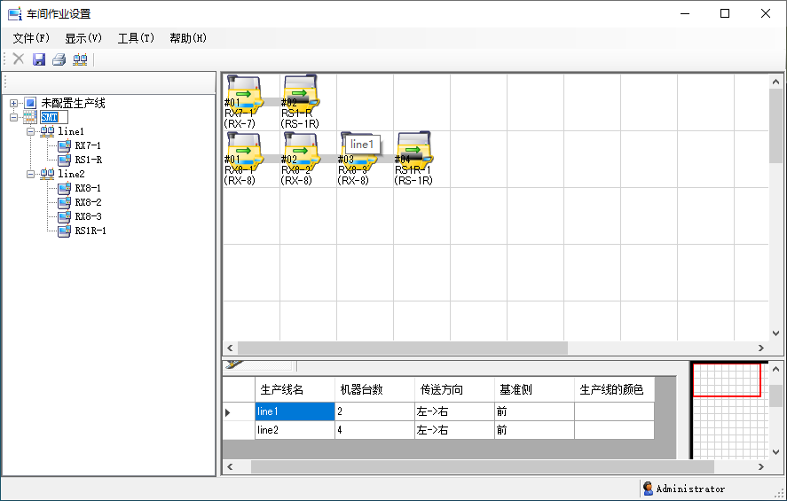Collapse the SMT tree node

pyautogui.click(x=13, y=118)
